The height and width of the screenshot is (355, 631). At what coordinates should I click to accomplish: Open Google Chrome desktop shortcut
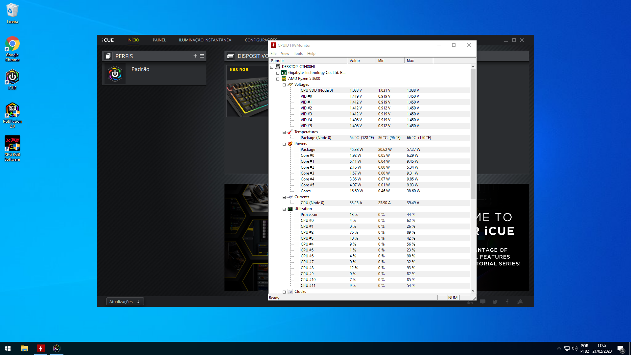coord(12,49)
